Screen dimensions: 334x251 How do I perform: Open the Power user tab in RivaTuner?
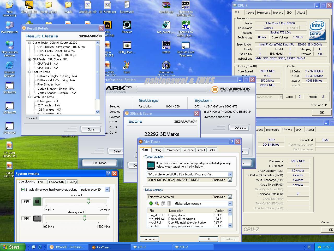tap(172, 150)
